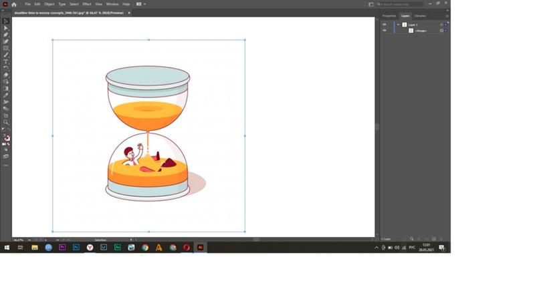The width and height of the screenshot is (535, 301).
Task: Click the Home icon in the top bar
Action: coord(14,4)
